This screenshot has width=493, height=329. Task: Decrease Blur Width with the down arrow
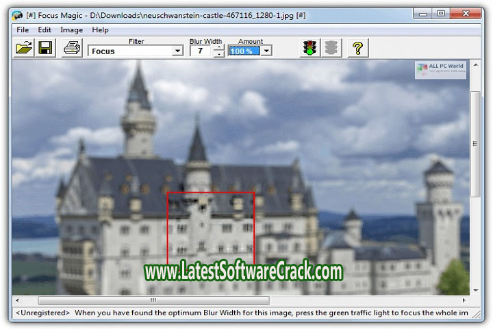tap(218, 54)
